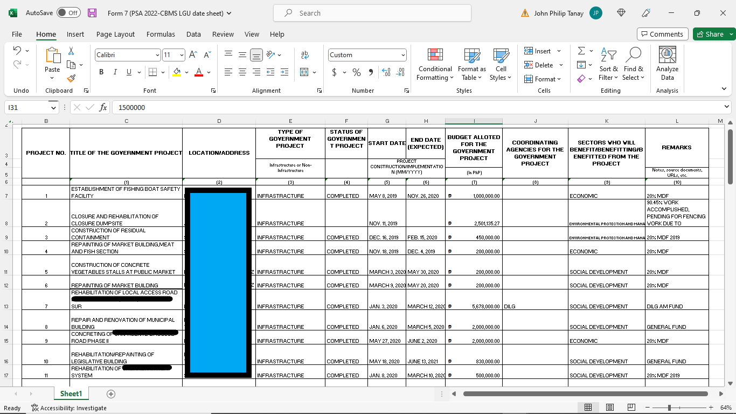The height and width of the screenshot is (414, 736).
Task: Click the Paste clipboard icon
Action: click(52, 56)
